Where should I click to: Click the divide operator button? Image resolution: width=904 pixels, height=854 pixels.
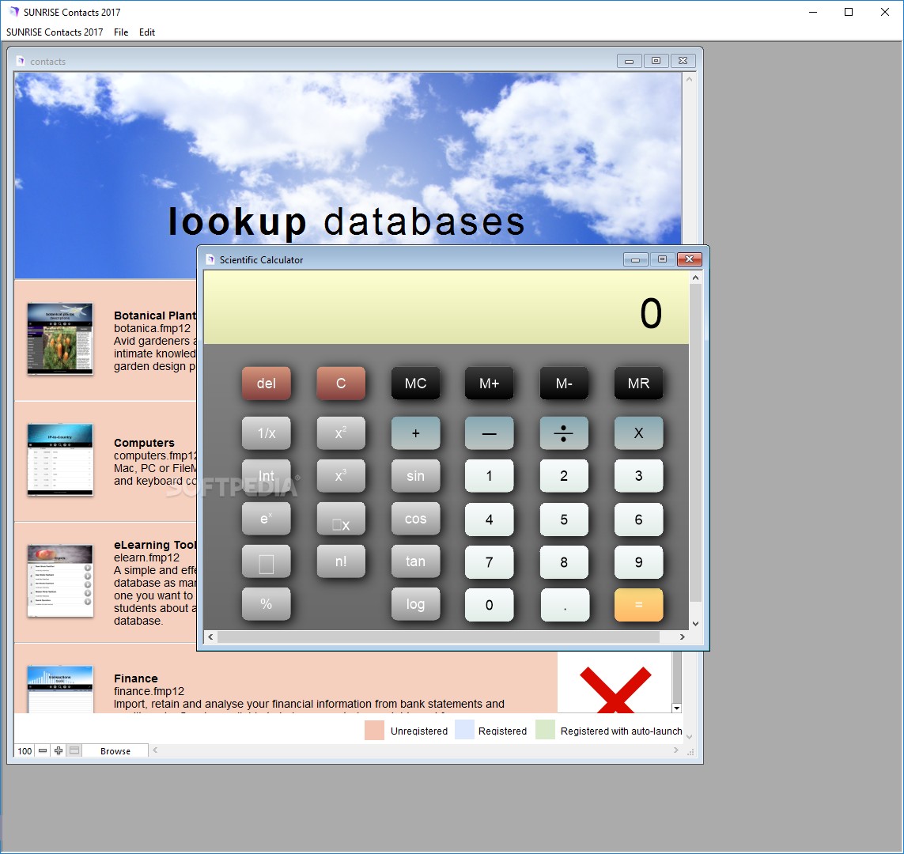564,433
